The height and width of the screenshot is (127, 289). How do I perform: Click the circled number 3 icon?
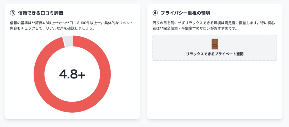[x=12, y=13]
